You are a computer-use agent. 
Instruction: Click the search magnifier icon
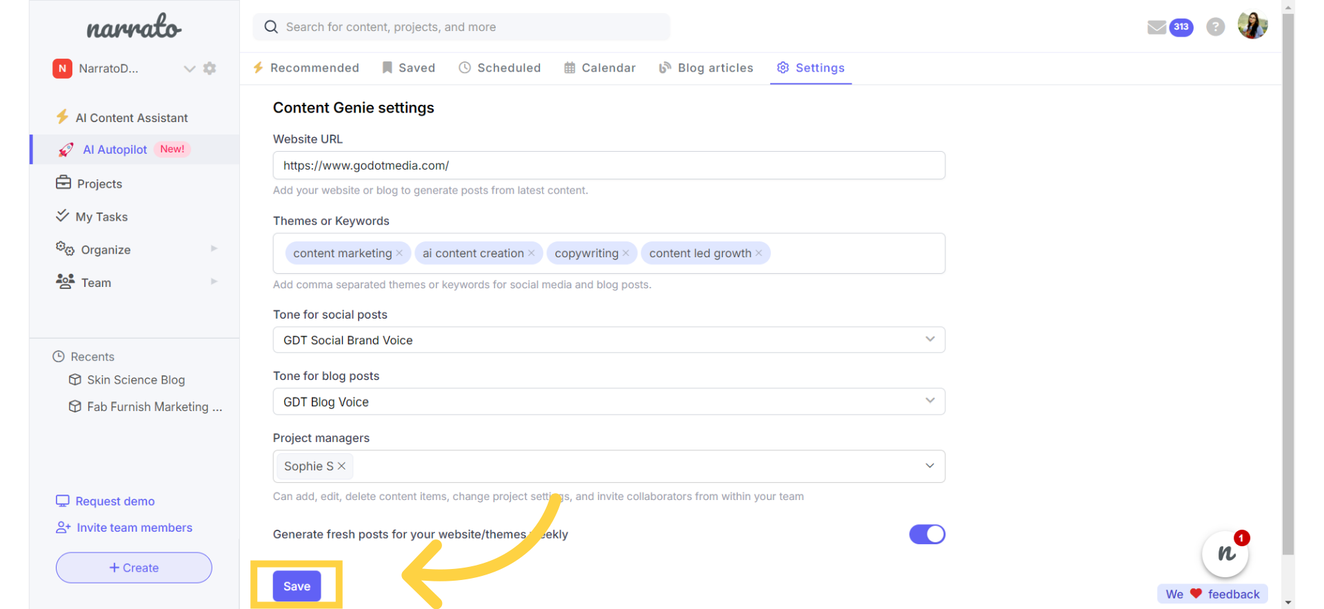click(271, 27)
